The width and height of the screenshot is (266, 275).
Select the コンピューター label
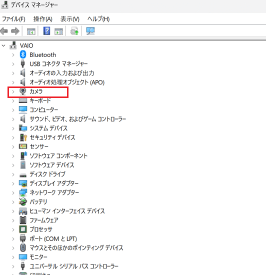[x=44, y=109]
